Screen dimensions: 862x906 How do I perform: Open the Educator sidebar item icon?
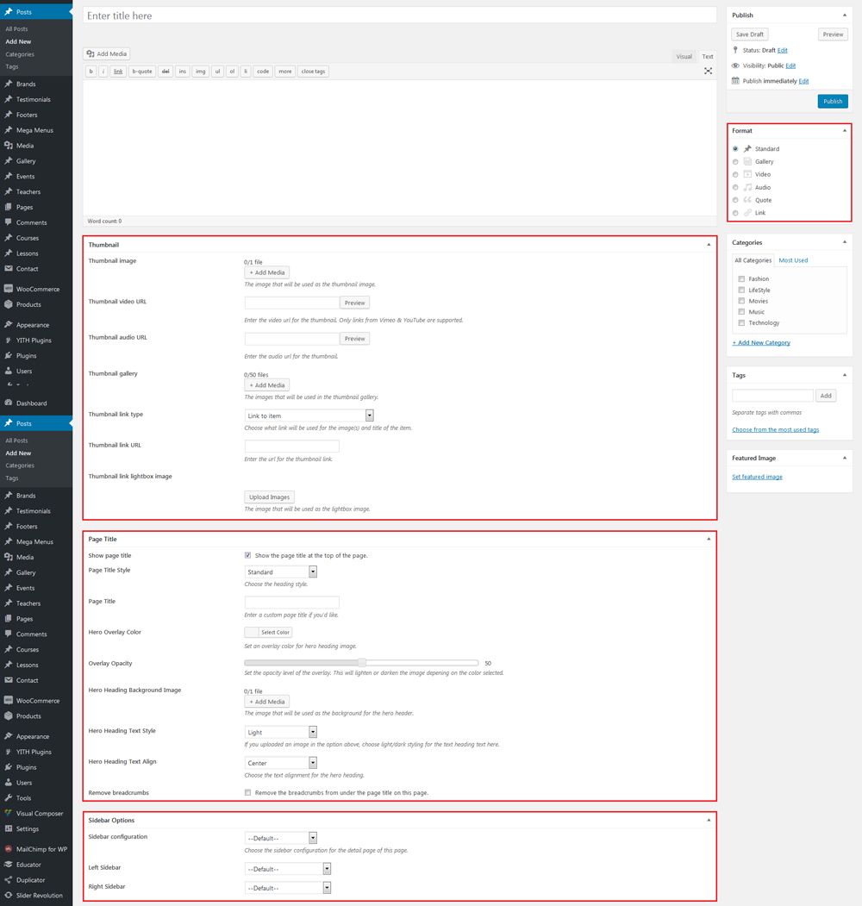pyautogui.click(x=8, y=865)
